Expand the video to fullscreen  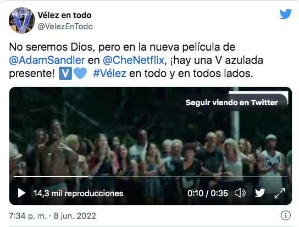(280, 193)
